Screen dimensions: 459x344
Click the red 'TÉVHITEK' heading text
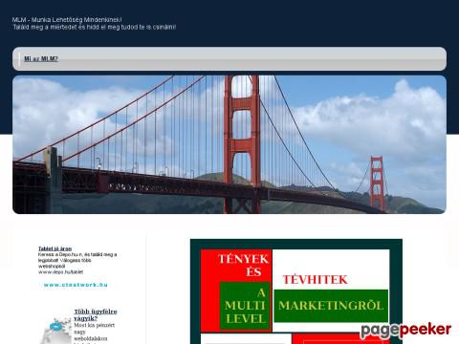pyautogui.click(x=315, y=279)
